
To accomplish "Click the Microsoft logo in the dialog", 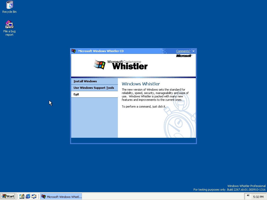I will coord(184,56).
